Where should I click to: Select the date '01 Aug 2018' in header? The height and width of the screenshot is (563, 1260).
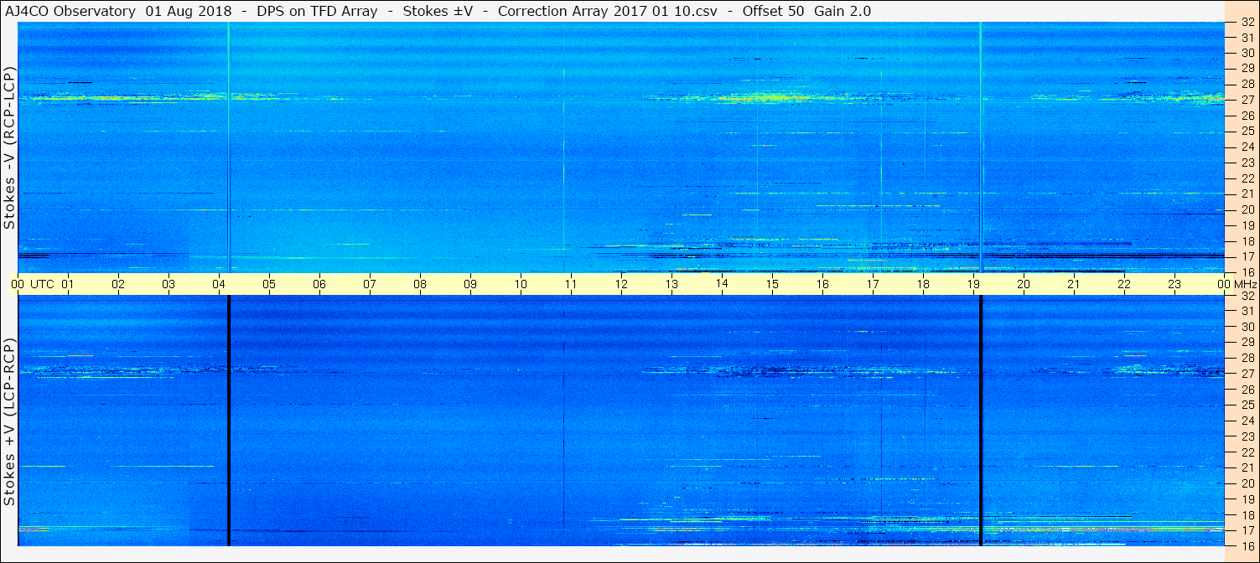coord(189,11)
